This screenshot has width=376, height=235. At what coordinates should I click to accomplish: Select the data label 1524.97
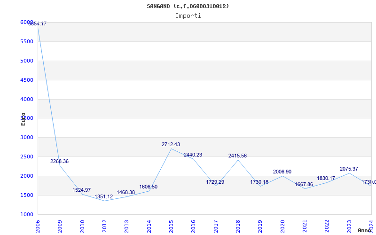[x=82, y=190]
